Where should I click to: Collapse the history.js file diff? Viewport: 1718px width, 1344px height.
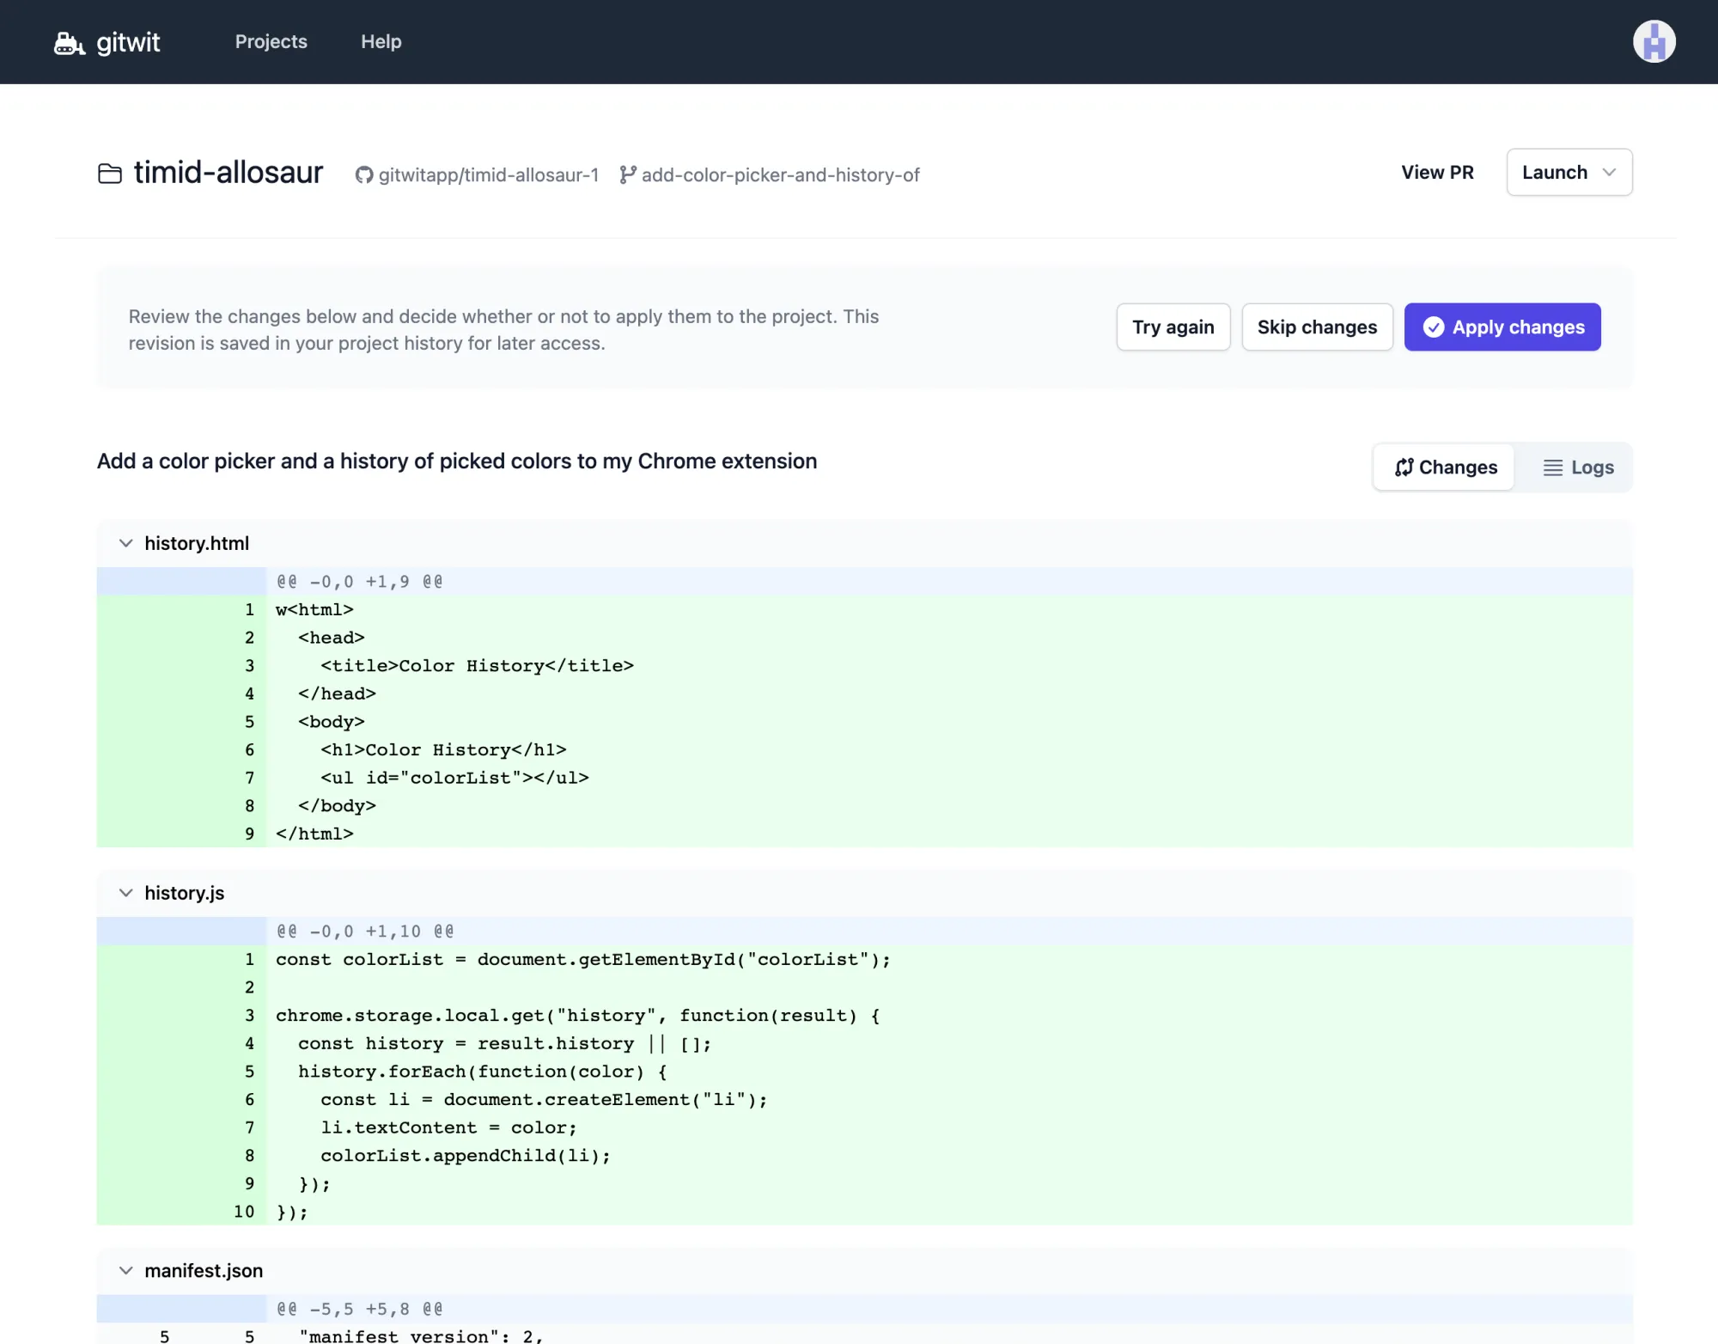tap(126, 893)
